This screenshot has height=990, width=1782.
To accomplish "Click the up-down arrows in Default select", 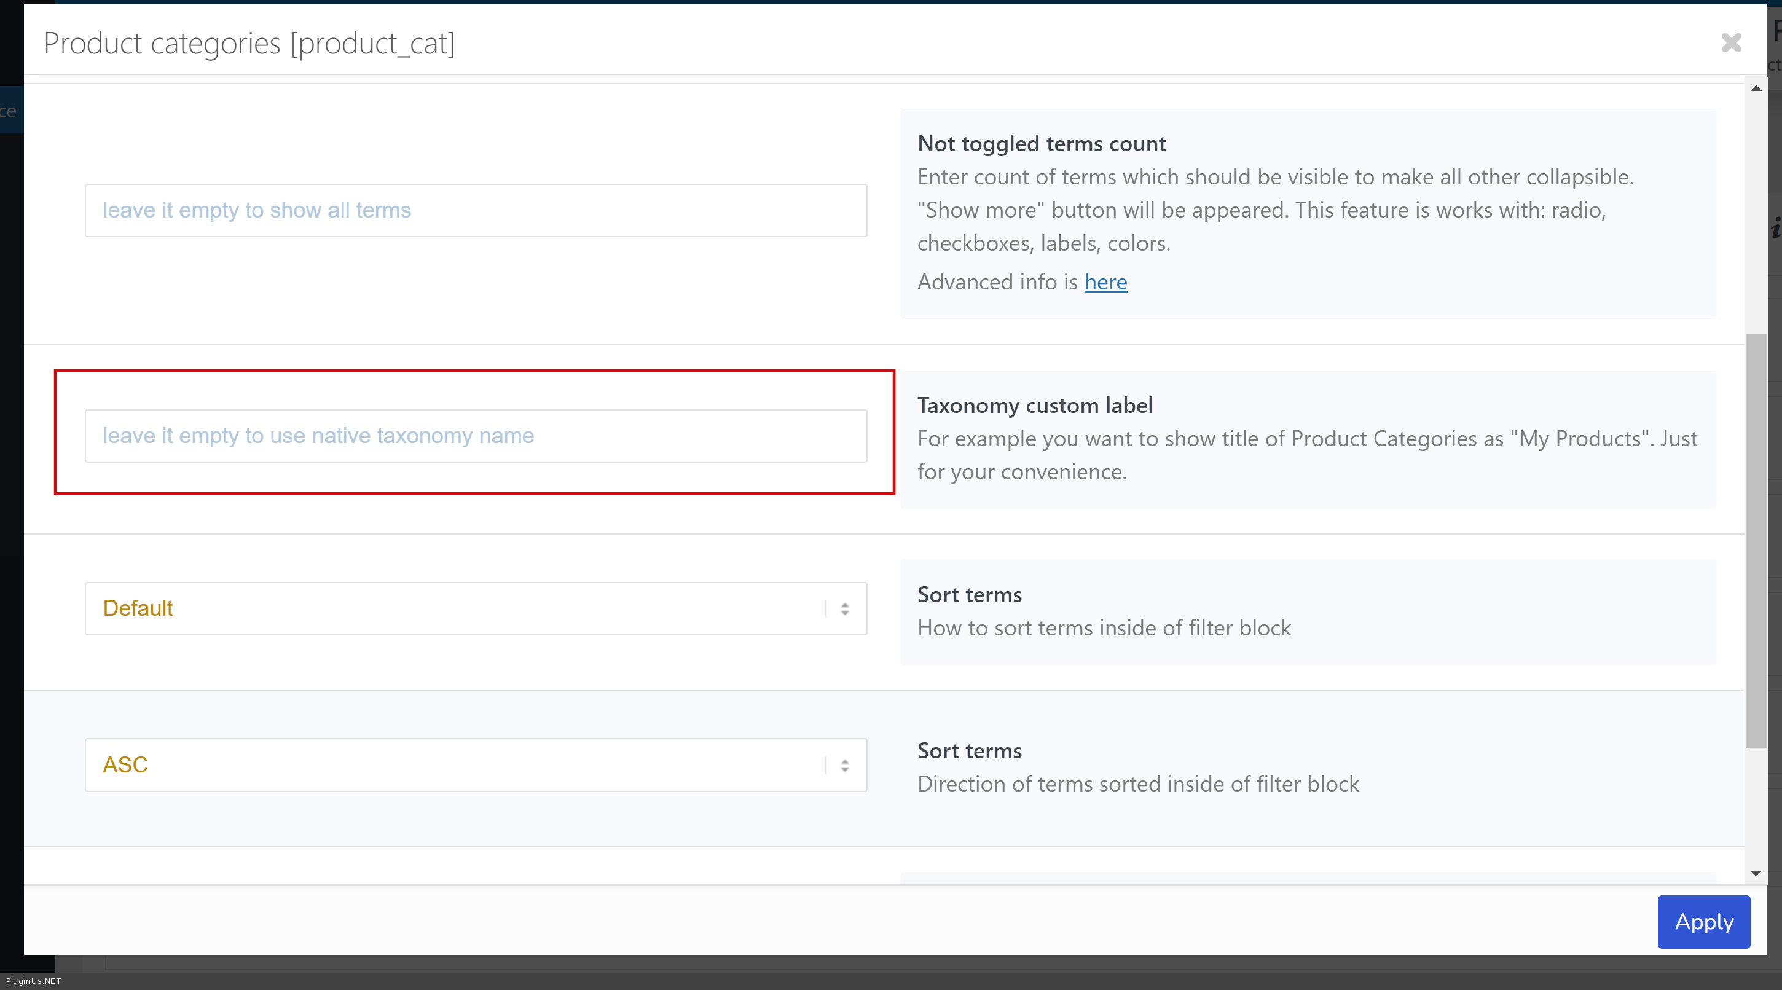I will (845, 609).
